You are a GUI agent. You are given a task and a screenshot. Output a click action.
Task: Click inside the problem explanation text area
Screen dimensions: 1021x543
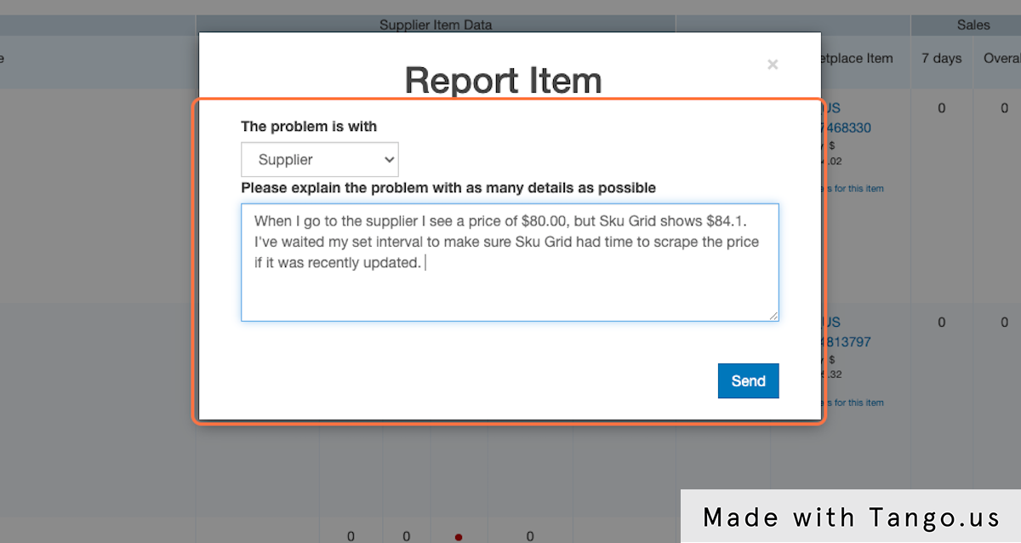point(510,262)
